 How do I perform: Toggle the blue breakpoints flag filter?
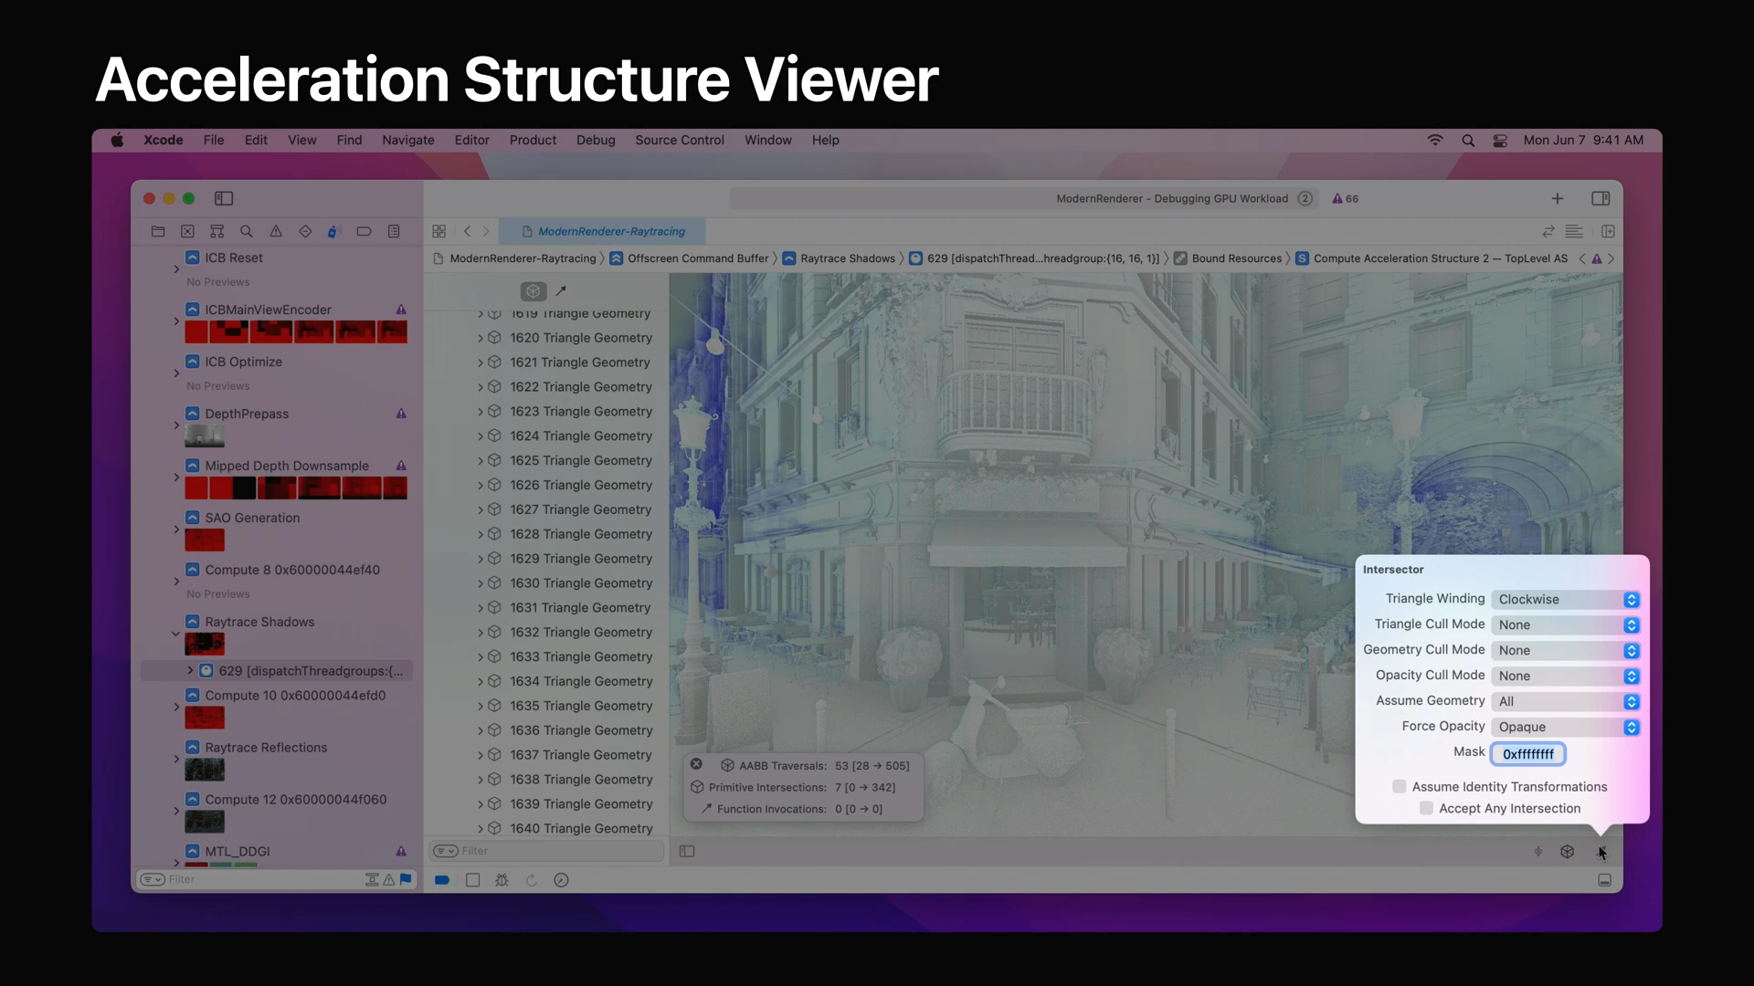406,879
